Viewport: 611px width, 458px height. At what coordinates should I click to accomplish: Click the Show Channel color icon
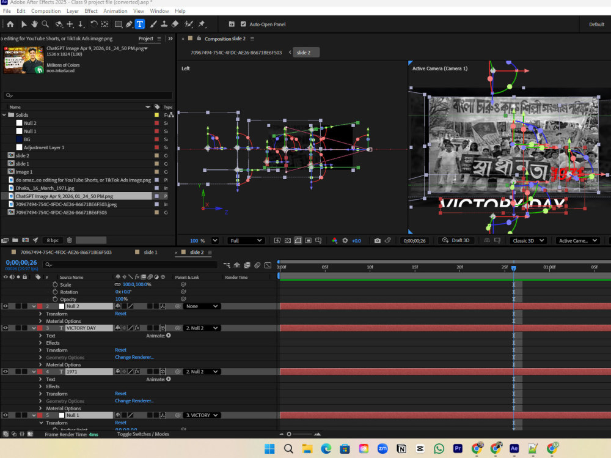pos(334,241)
